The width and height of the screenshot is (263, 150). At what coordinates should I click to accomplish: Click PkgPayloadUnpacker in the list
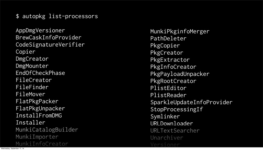180,74
